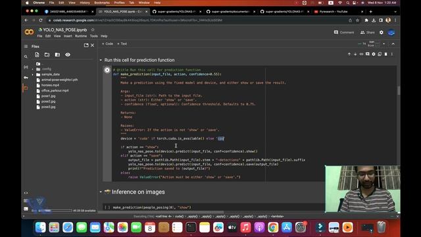
Task: Bookmark page star in address bar
Action: point(357,20)
